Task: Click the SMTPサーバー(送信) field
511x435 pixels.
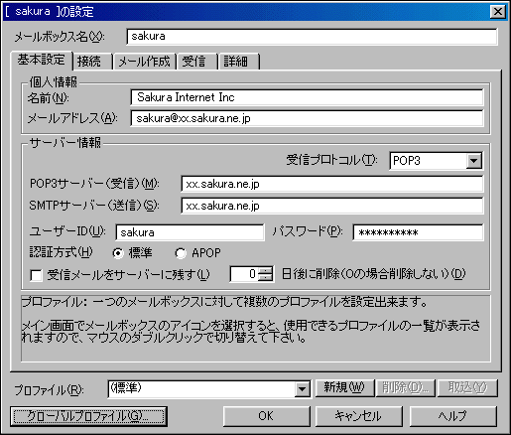Action: click(x=332, y=206)
